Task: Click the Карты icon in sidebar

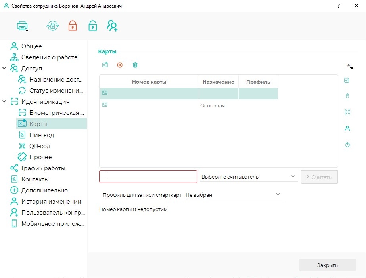Action: coord(22,124)
